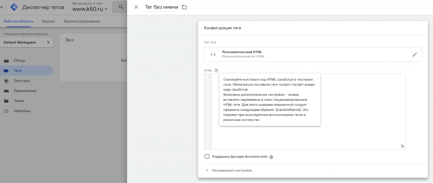The height and width of the screenshot is (183, 433).
Task: Expand Расширенные настройки section
Action: pyautogui.click(x=229, y=170)
